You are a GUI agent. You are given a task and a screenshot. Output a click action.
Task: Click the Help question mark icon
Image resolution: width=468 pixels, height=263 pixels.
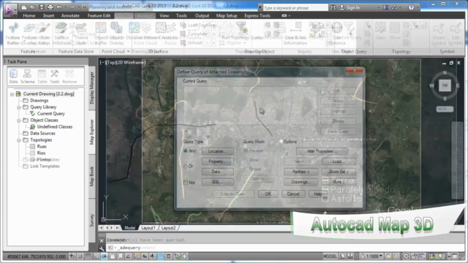(x=411, y=7)
